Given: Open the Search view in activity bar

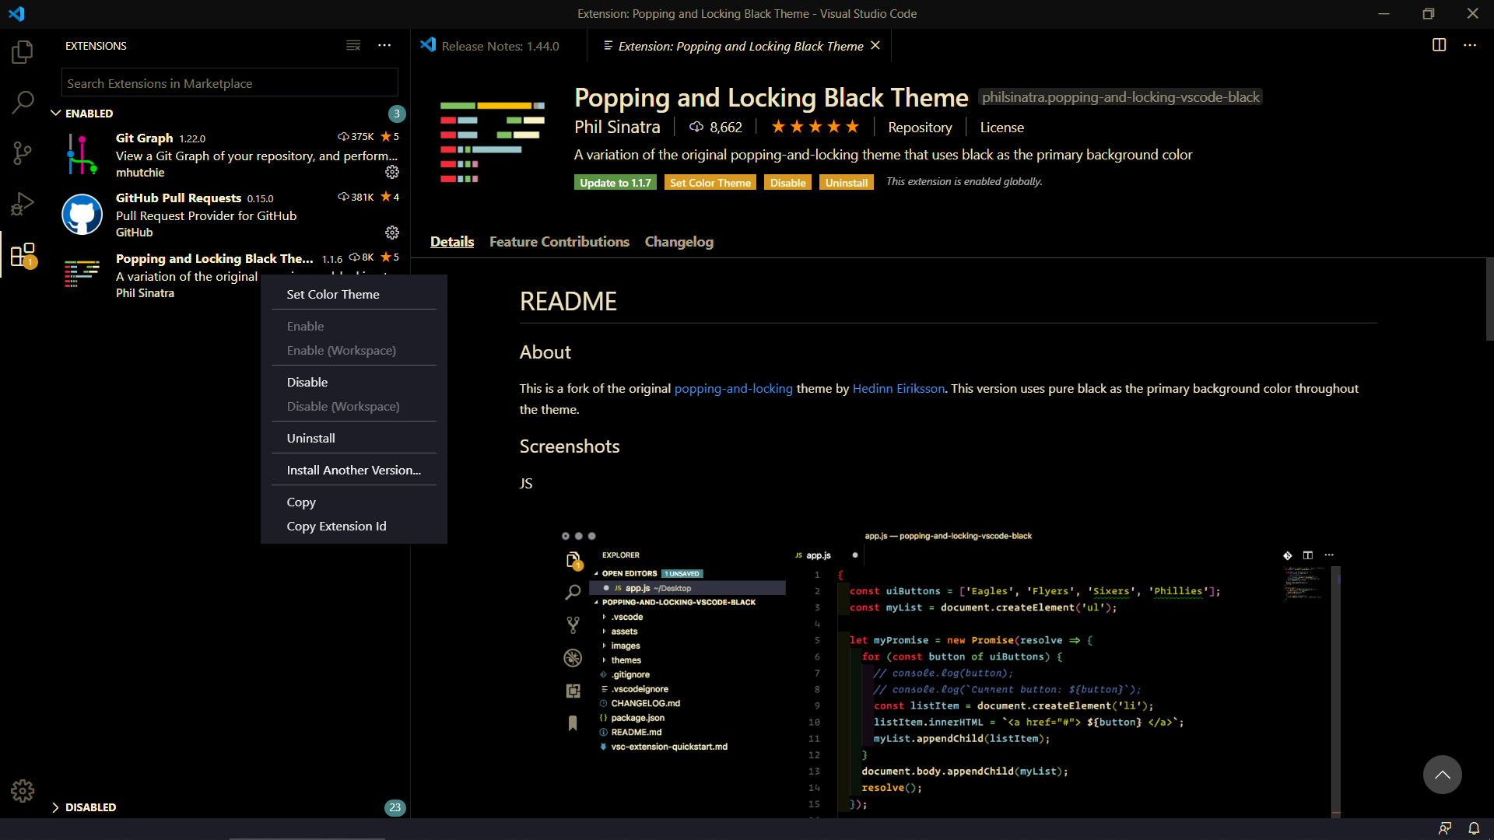Looking at the screenshot, I should 23,102.
